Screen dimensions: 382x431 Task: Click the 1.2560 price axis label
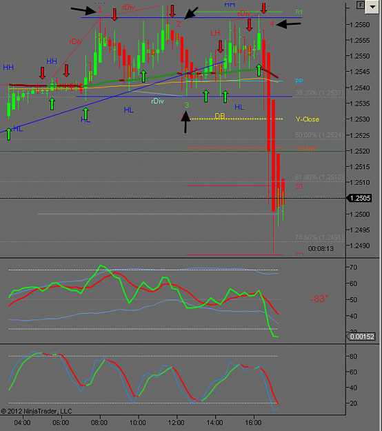pyautogui.click(x=360, y=25)
